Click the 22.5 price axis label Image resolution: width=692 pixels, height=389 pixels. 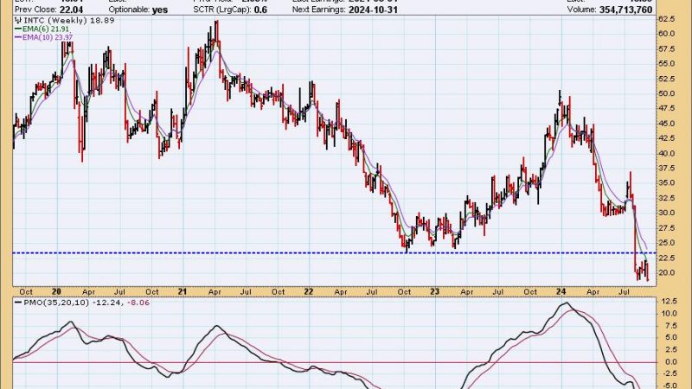pyautogui.click(x=666, y=258)
